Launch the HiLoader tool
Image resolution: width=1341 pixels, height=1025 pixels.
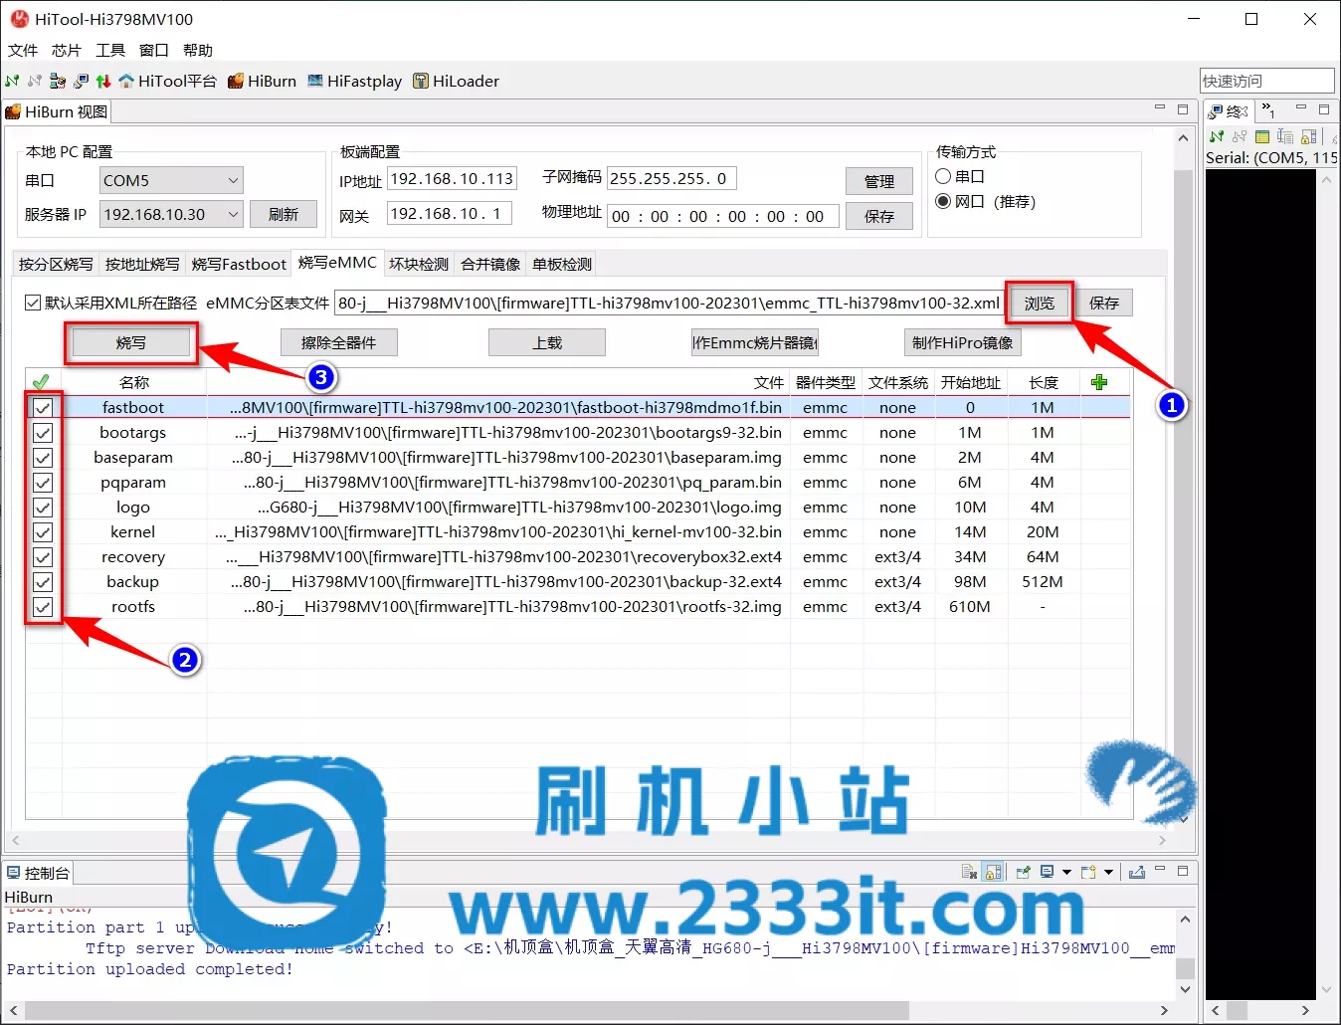click(x=457, y=82)
